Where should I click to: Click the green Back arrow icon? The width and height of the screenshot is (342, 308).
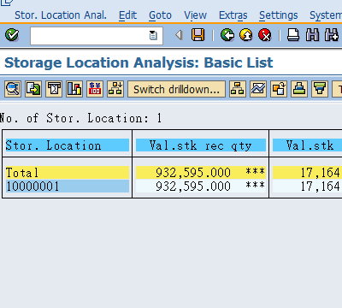click(x=227, y=35)
